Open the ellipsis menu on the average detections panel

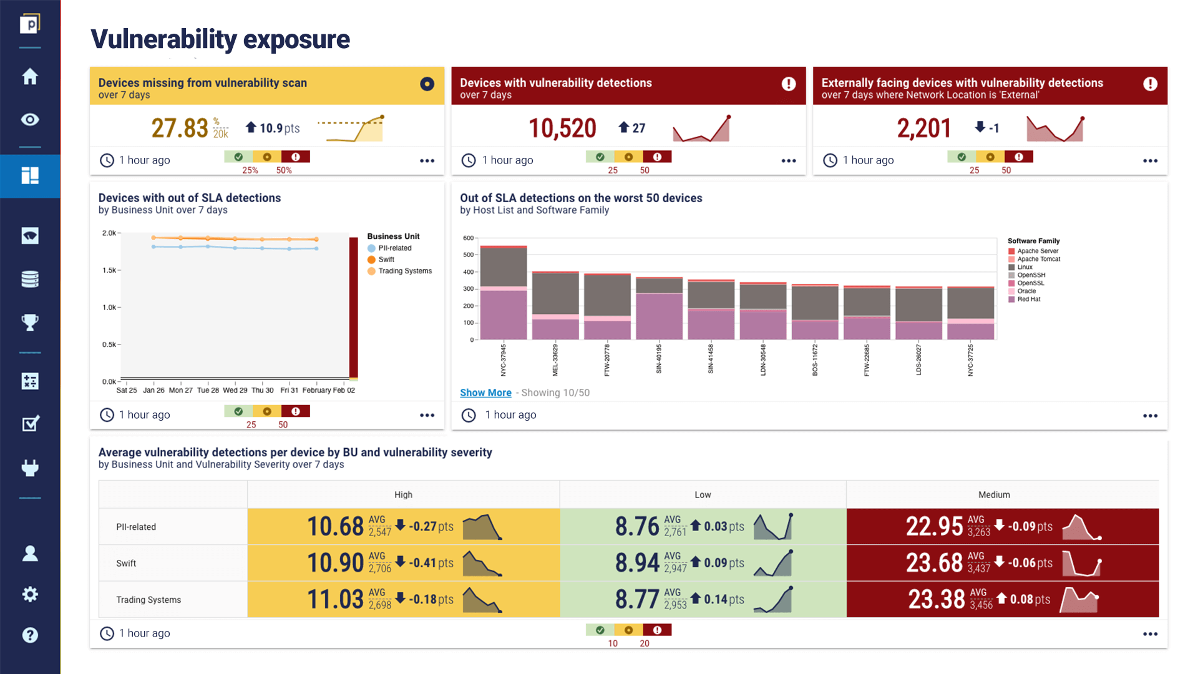[x=1150, y=633]
